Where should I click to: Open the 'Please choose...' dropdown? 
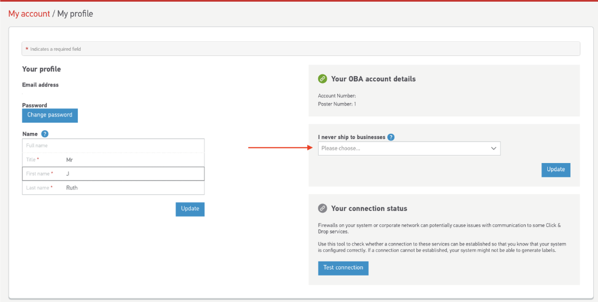(x=409, y=149)
